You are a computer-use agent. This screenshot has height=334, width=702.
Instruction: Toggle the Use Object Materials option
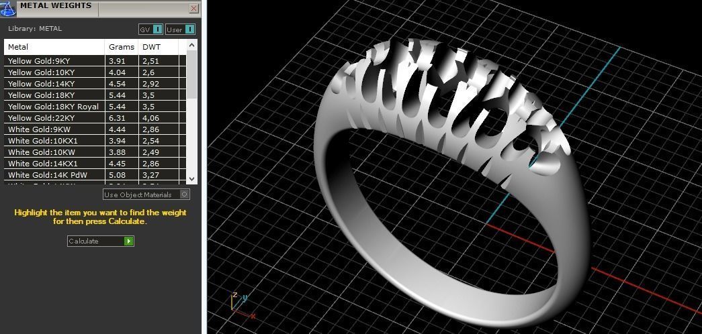146,194
